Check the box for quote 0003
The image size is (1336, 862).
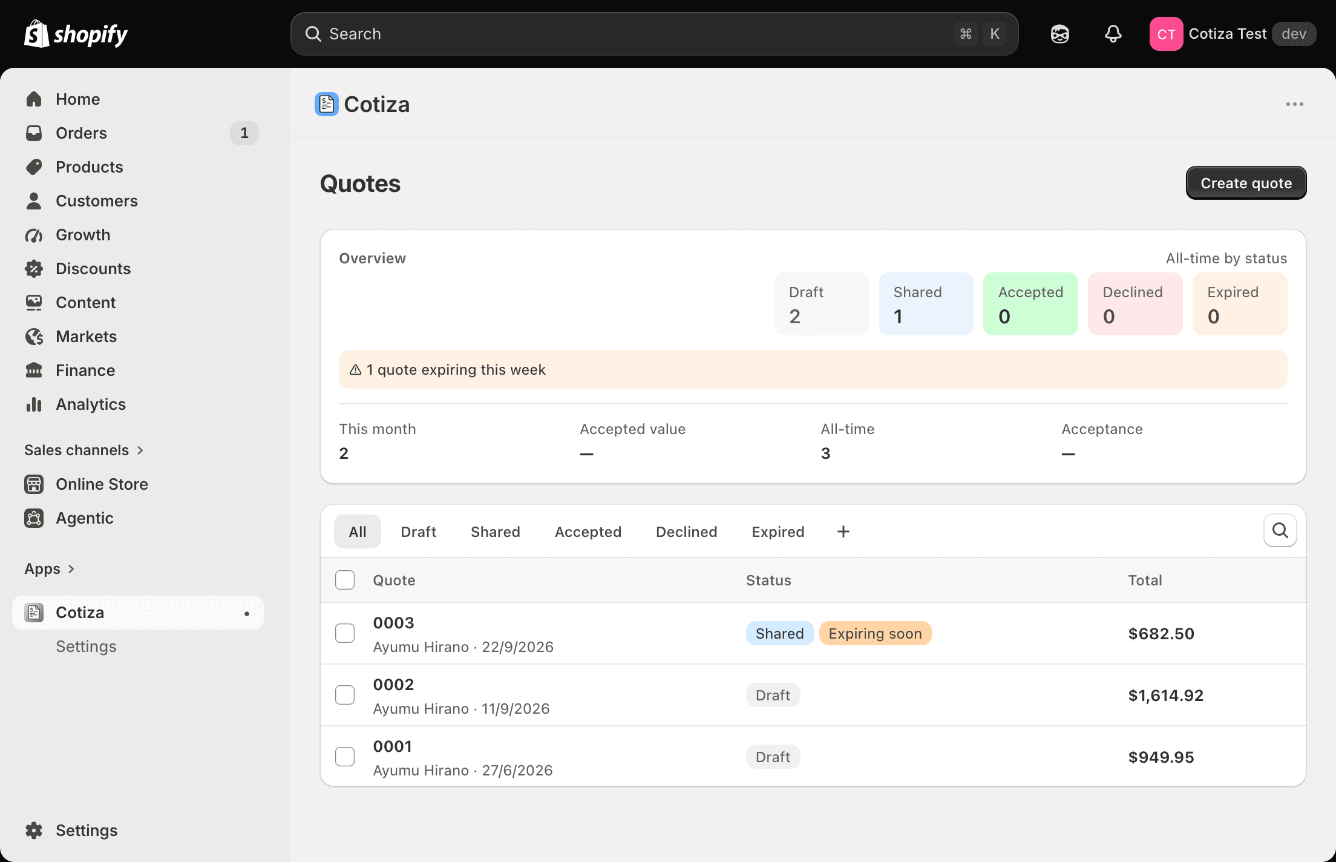[x=345, y=633]
